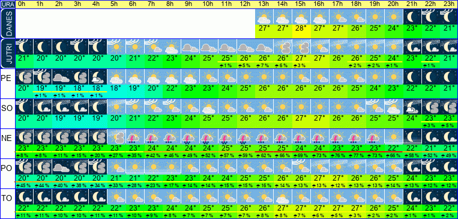Click the JUTRI 0h windy moon icon
The image size is (458, 219).
pyautogui.click(x=24, y=46)
